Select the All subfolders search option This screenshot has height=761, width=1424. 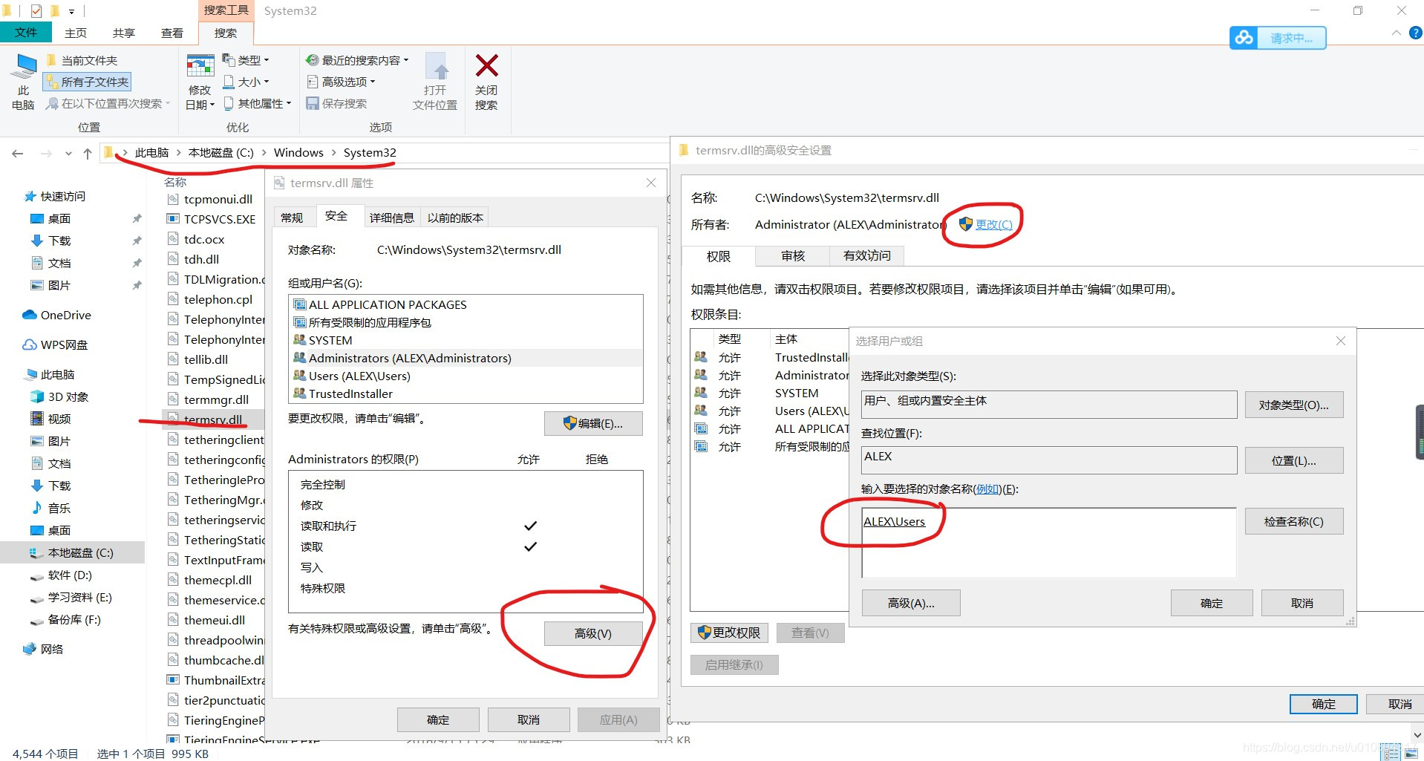coord(88,82)
